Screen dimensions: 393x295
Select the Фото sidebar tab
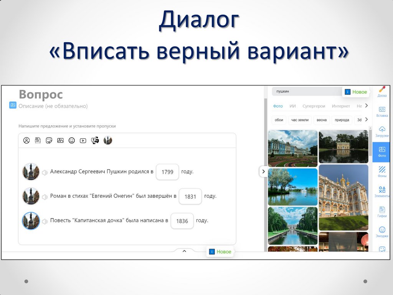pos(382,152)
